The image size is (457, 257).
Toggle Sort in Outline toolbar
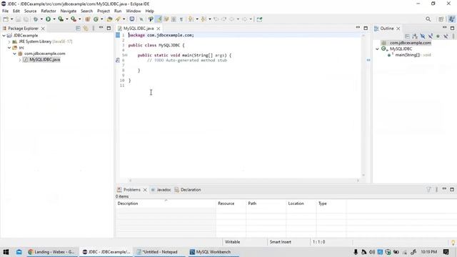pyautogui.click(x=415, y=36)
